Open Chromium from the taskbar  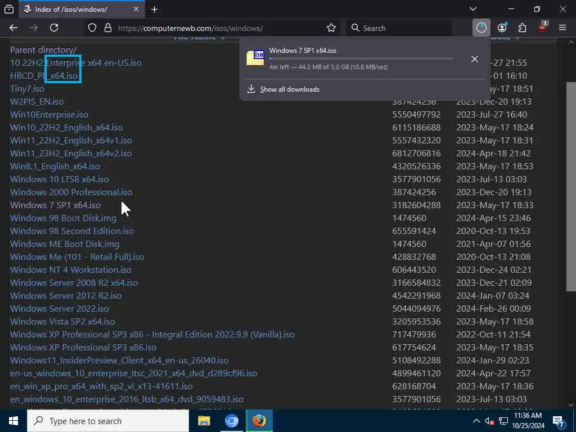point(231,421)
